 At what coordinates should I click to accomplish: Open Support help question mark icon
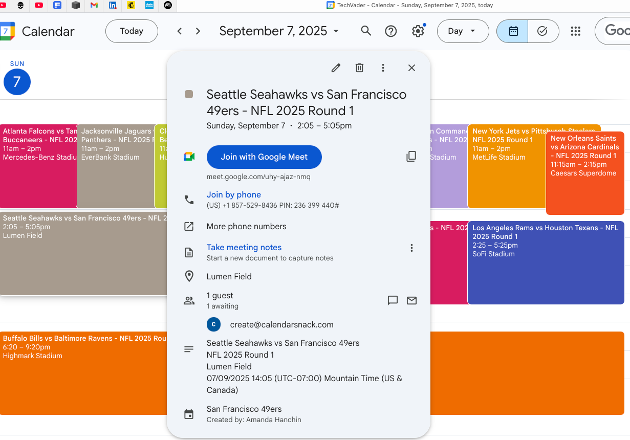[391, 31]
